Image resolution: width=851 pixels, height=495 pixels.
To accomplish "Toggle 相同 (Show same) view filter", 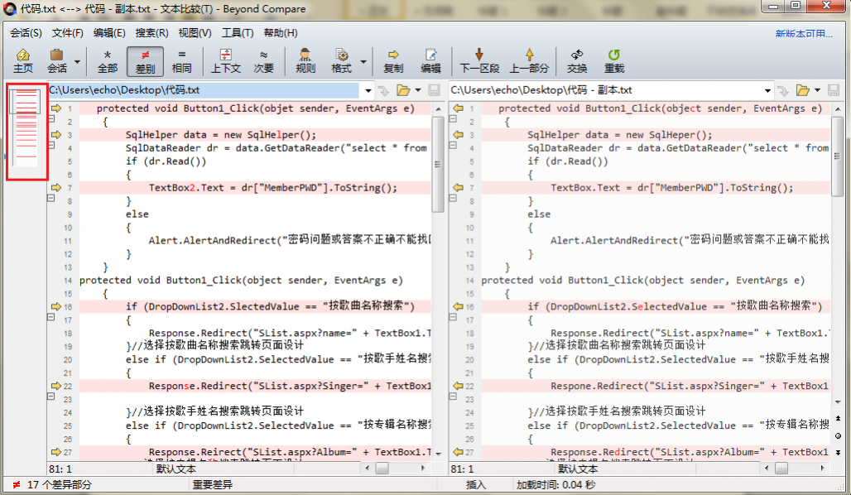I will 181,60.
